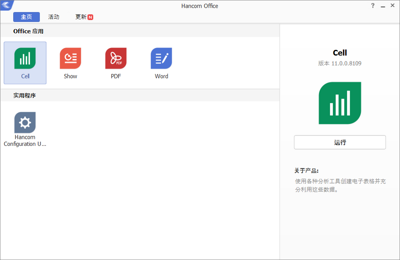Viewport: 400px width, 260px height.
Task: Click the Word app label text
Action: click(x=161, y=76)
